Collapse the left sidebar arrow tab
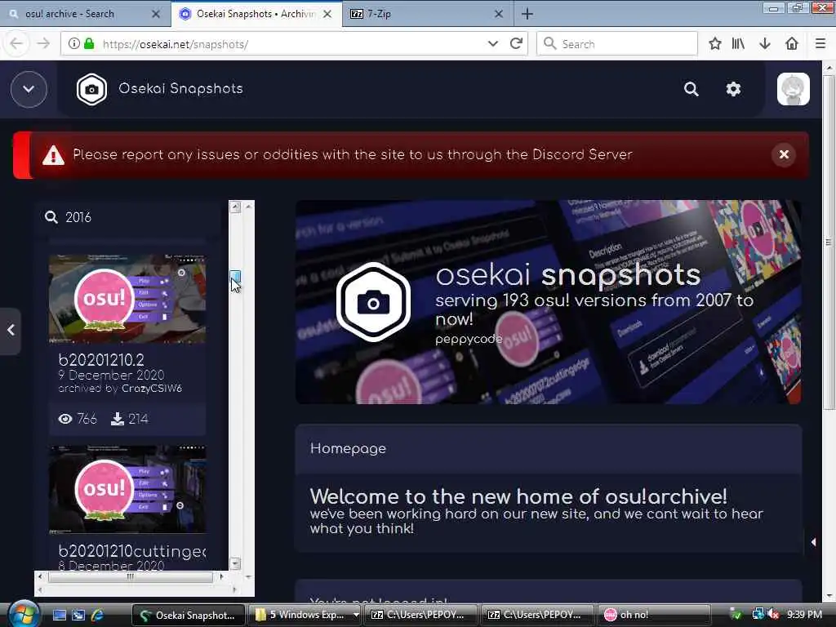 pyautogui.click(x=11, y=331)
